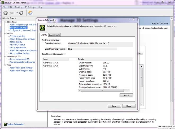The width and height of the screenshot is (175, 129).
Task: Click the Driver version value 306.02
Action: (x=106, y=63)
